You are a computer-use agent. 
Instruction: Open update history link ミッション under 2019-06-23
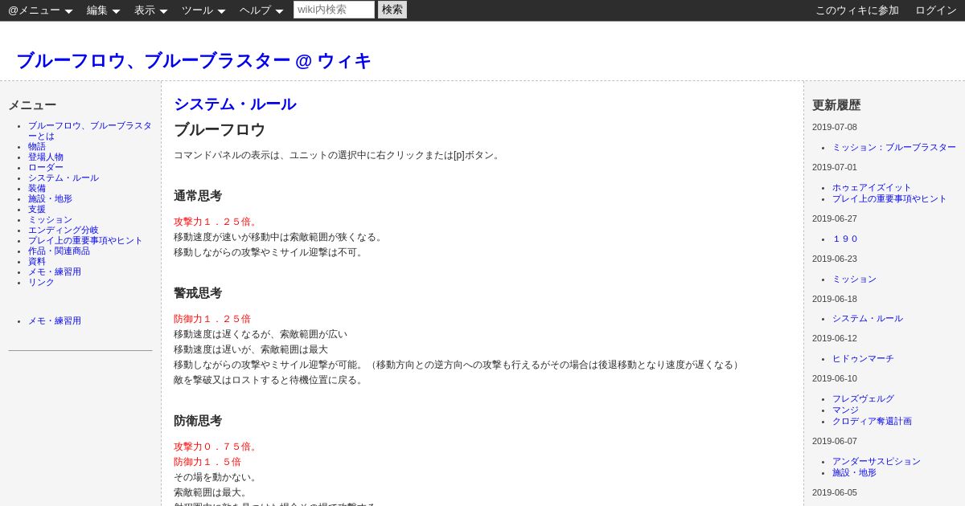(x=854, y=280)
